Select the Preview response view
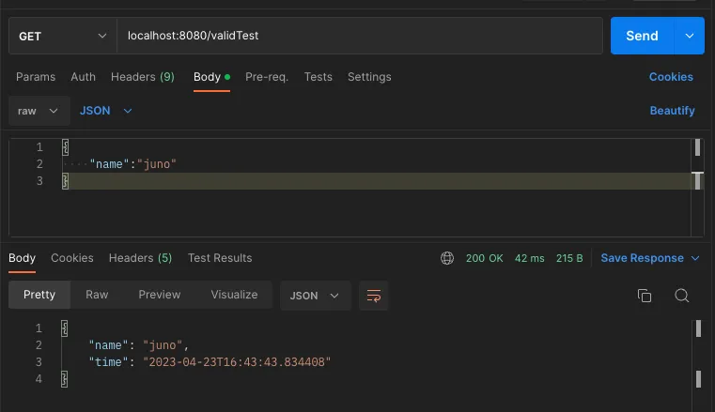 click(x=160, y=295)
